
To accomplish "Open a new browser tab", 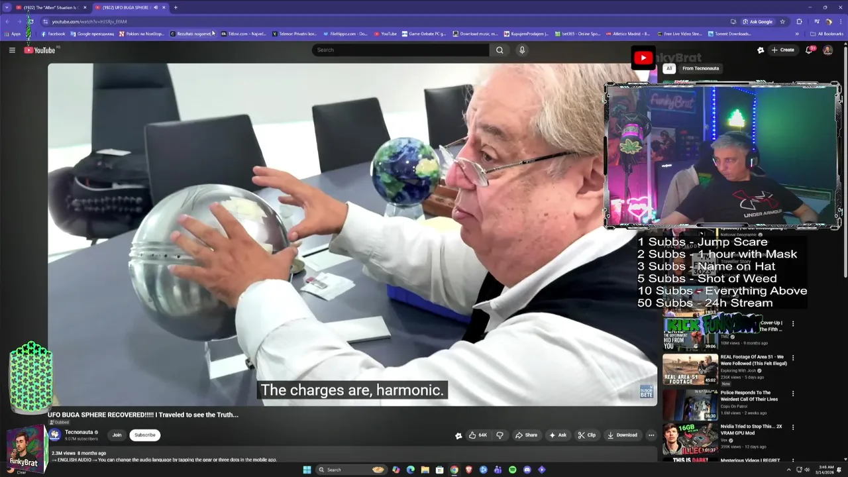I will point(176,7).
